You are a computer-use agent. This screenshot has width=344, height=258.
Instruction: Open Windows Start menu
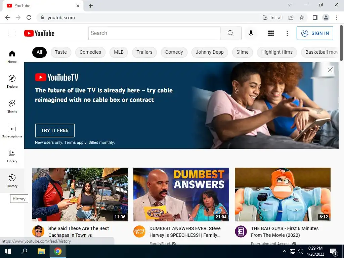coord(8,251)
